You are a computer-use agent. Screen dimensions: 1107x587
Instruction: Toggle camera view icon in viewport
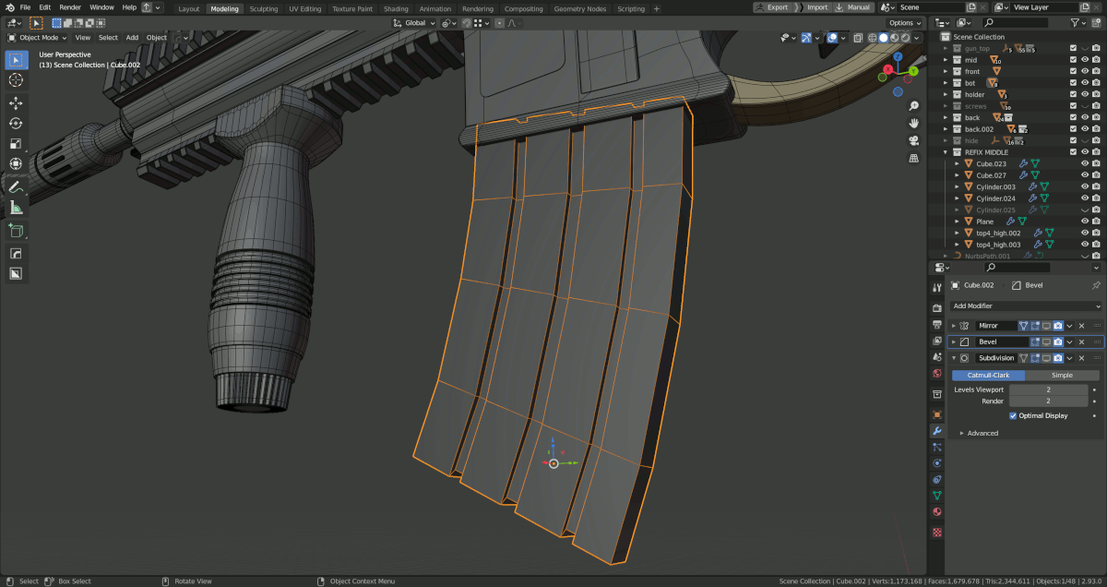(913, 140)
